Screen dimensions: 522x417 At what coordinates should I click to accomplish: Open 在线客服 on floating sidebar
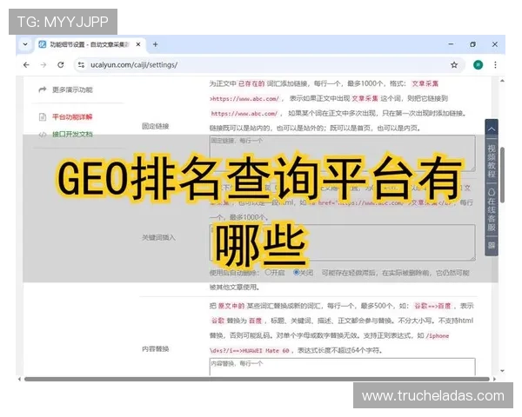pos(492,210)
